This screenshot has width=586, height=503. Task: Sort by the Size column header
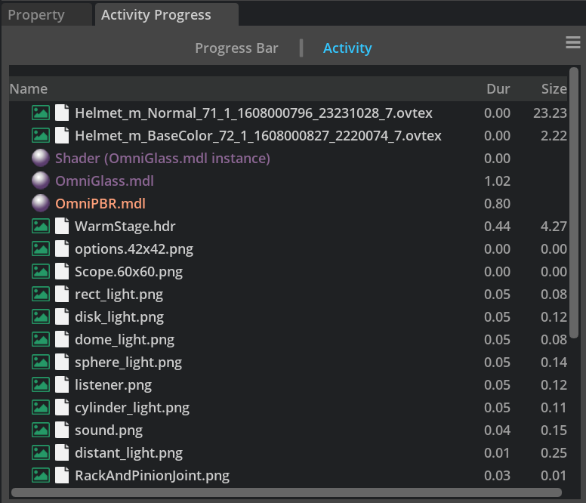pyautogui.click(x=554, y=89)
